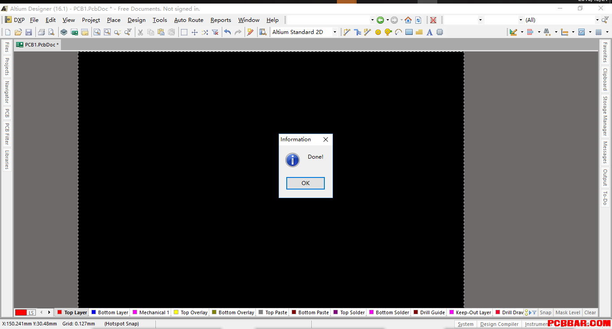
Task: Select the Place Fill rectangle tool
Action: click(409, 32)
